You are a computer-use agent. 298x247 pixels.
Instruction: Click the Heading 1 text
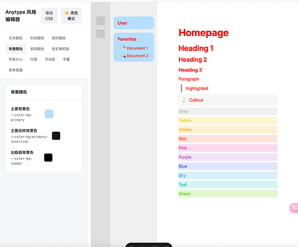[196, 48]
